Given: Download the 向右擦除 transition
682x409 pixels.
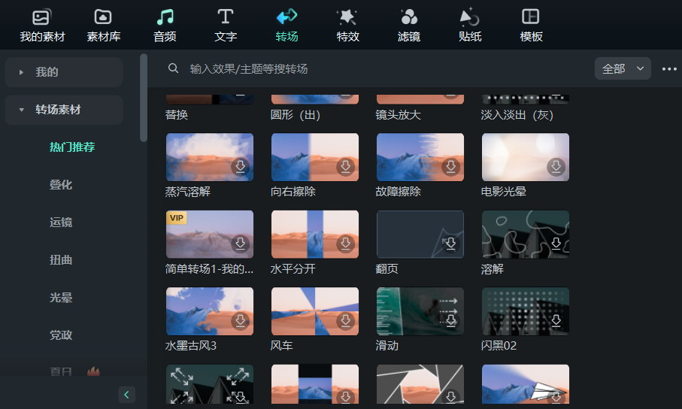Looking at the screenshot, I should point(345,167).
